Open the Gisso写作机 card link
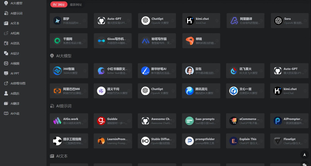 (x=113, y=41)
